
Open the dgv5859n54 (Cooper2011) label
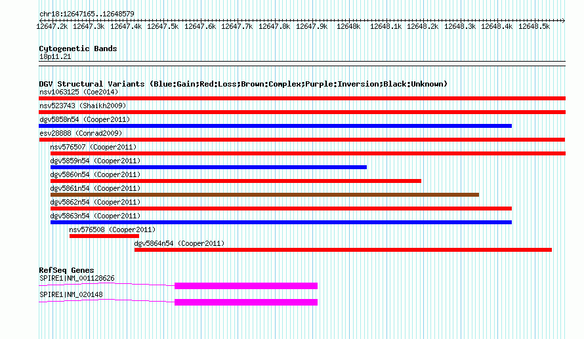pyautogui.click(x=95, y=161)
